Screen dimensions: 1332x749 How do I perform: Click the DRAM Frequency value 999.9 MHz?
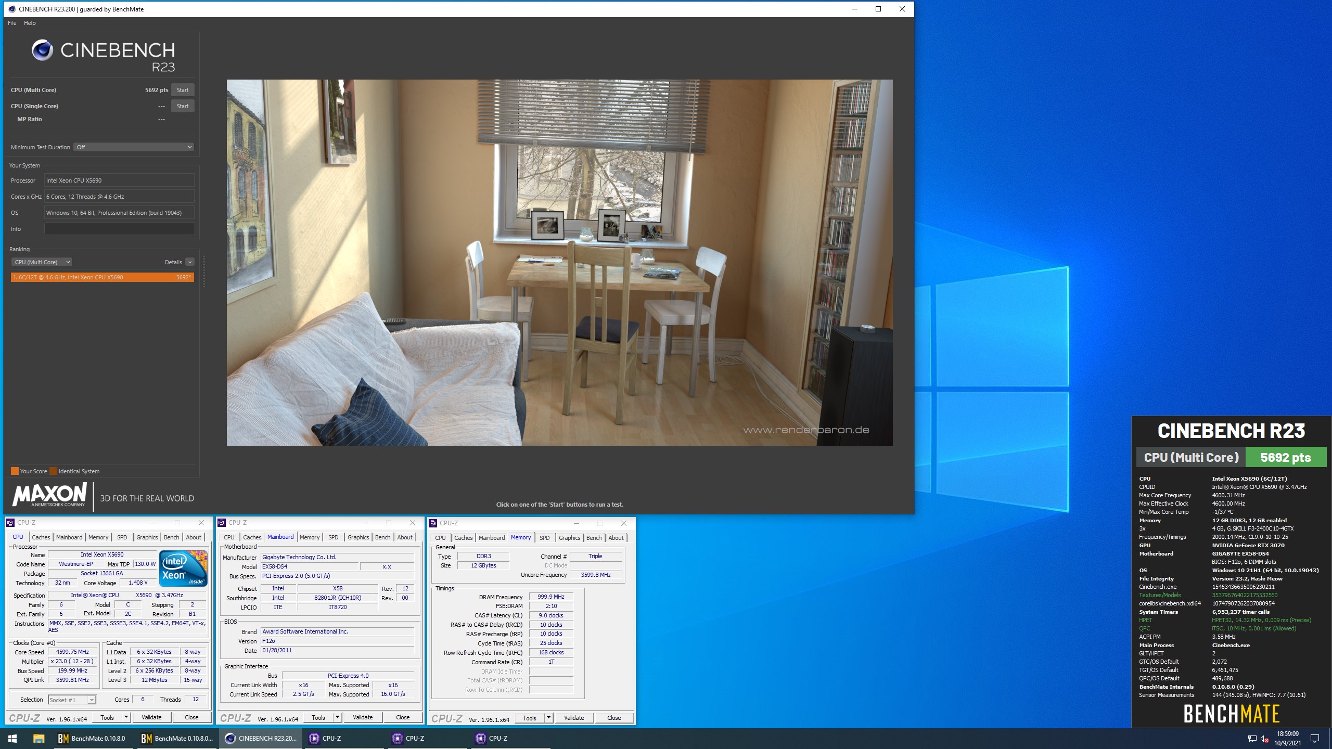click(551, 597)
